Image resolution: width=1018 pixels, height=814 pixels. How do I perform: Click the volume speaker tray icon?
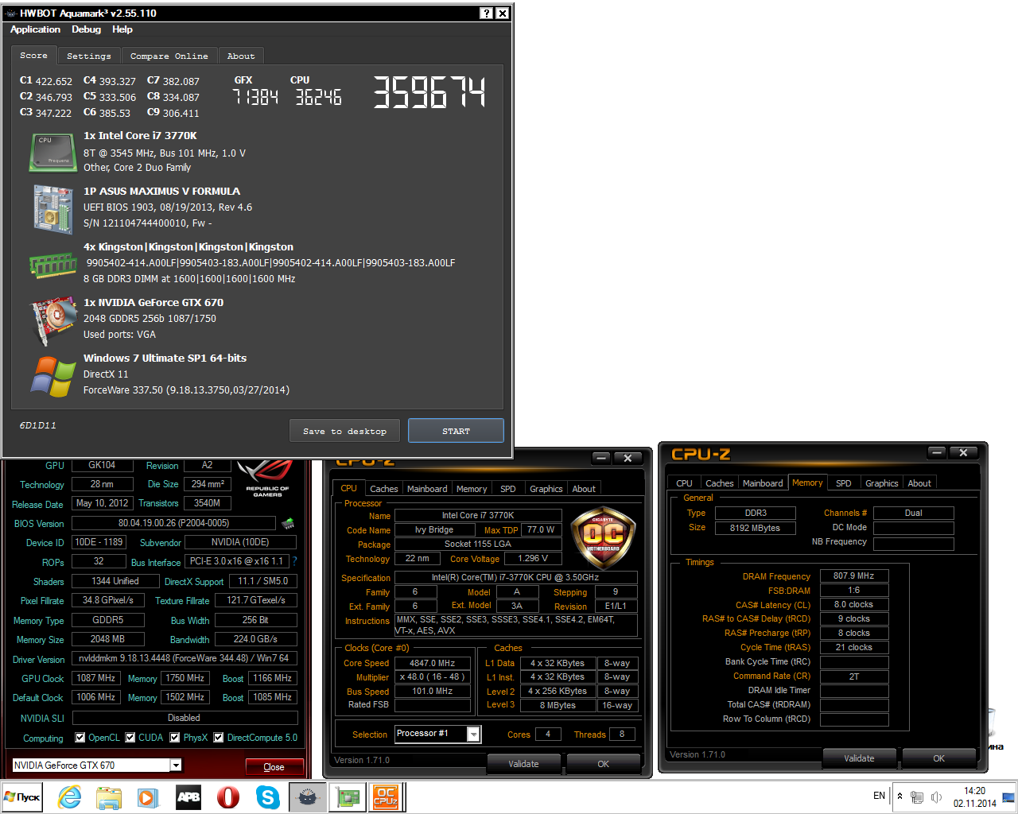point(937,797)
